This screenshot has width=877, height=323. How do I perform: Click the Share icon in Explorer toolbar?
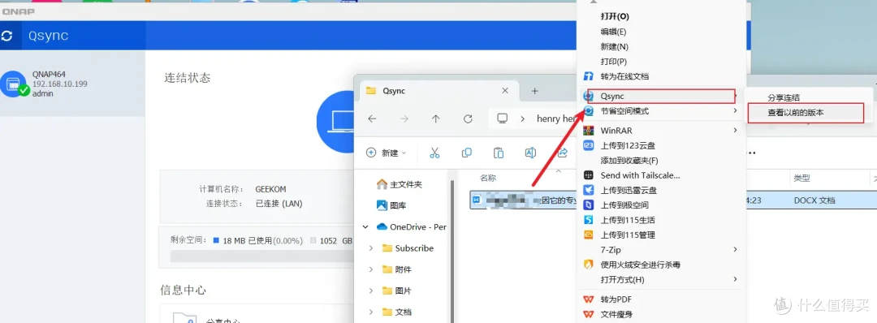563,153
